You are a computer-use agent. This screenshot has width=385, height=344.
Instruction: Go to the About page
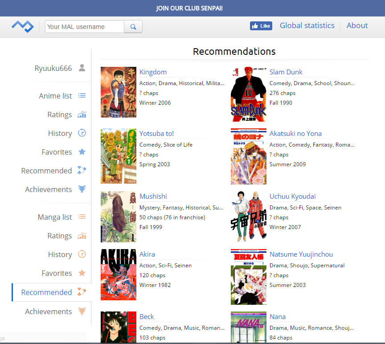pos(357,25)
